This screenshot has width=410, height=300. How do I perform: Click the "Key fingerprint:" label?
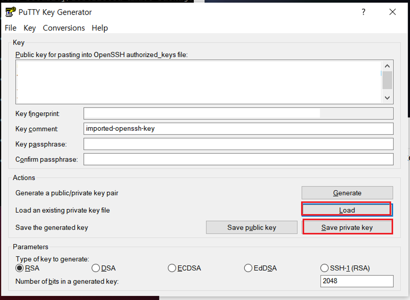click(x=38, y=114)
